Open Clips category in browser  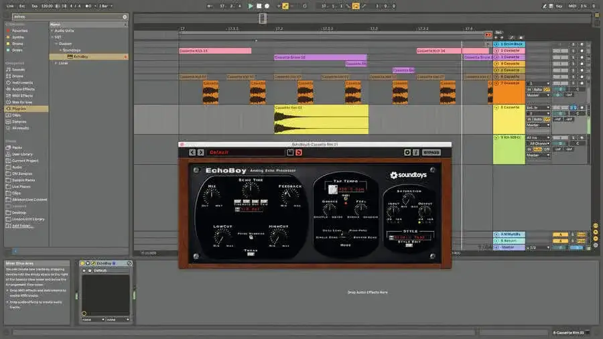click(x=16, y=115)
